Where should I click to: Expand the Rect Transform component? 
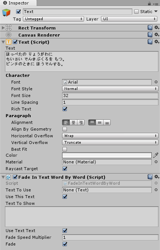point(3,28)
